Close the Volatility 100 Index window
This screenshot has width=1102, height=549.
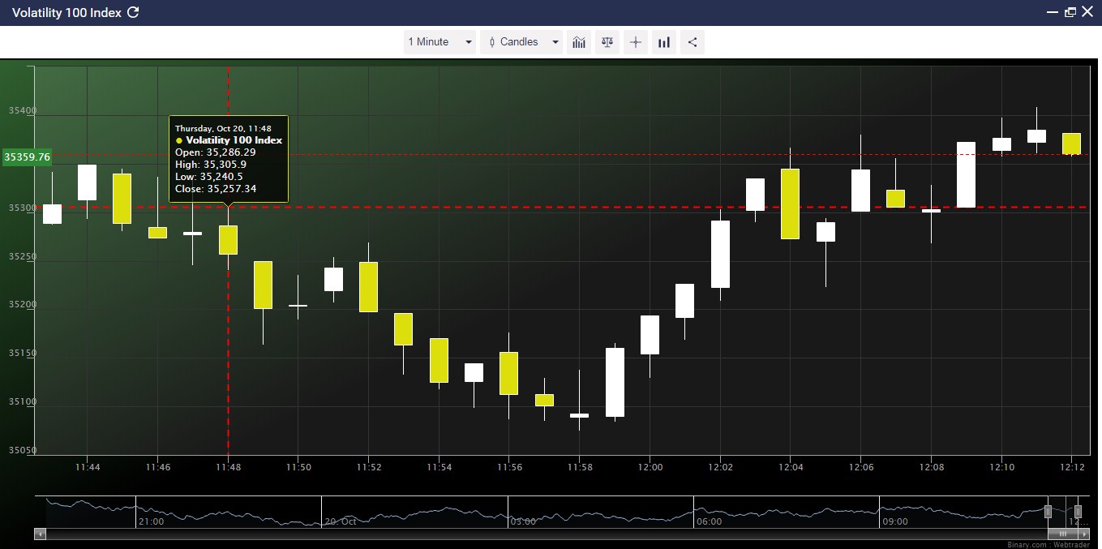point(1087,12)
